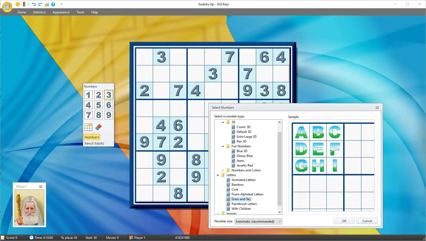Undo the last move
The width and height of the screenshot is (426, 241).
34,4
